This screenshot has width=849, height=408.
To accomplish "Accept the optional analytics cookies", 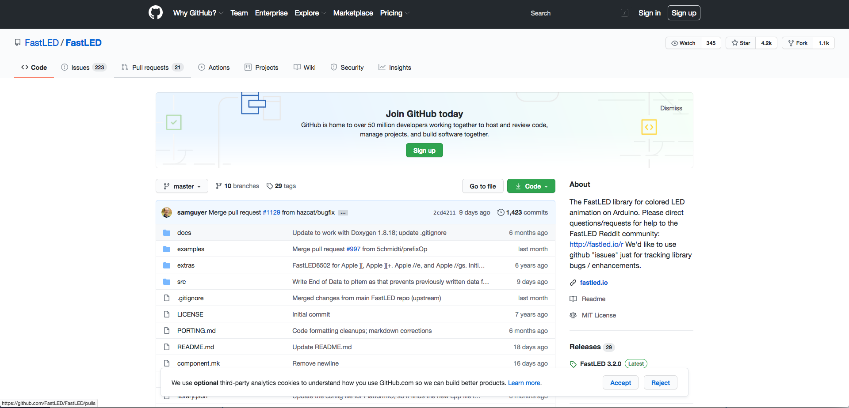I will (x=620, y=383).
